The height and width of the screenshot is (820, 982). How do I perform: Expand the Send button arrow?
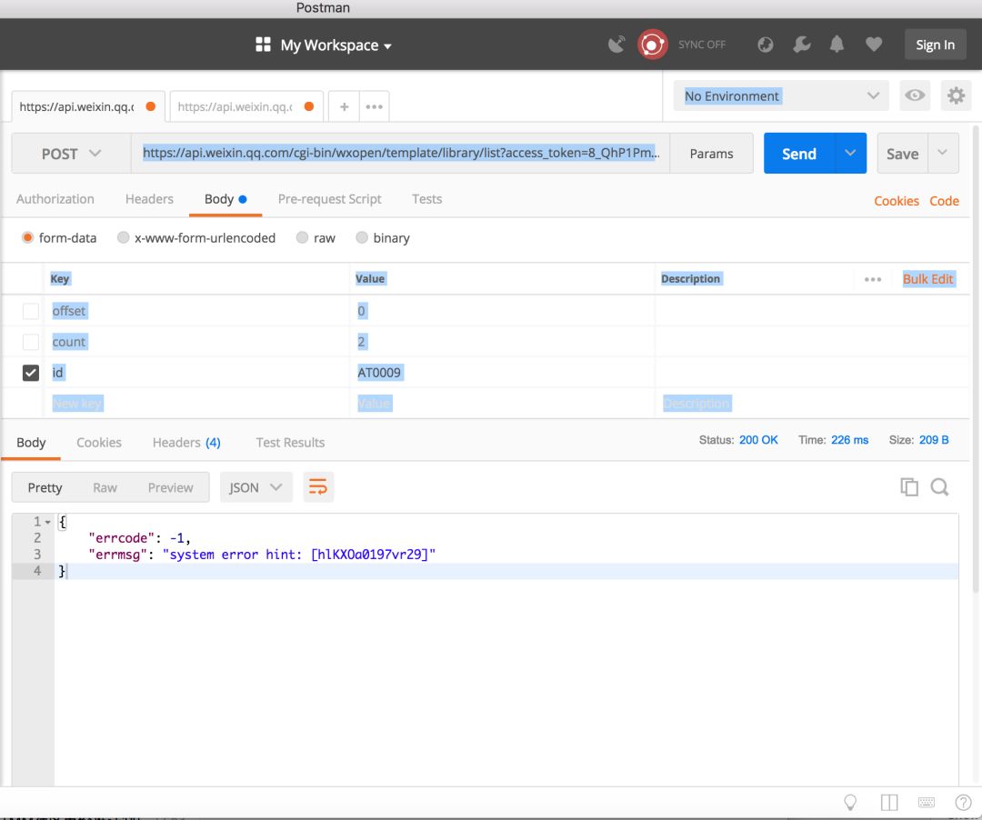850,153
